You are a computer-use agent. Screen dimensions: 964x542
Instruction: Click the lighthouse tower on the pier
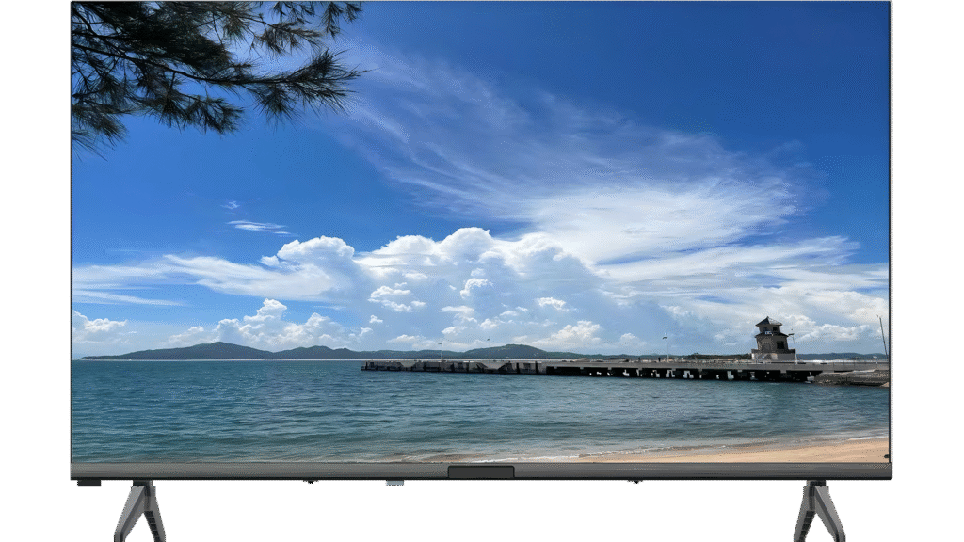click(x=772, y=340)
